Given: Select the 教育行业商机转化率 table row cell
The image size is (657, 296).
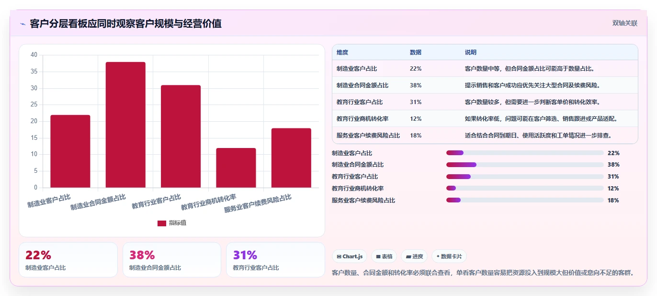Looking at the screenshot, I should pyautogui.click(x=362, y=119).
